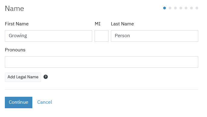Jump to the third step indicator dot
The height and width of the screenshot is (117, 207).
coord(175,8)
